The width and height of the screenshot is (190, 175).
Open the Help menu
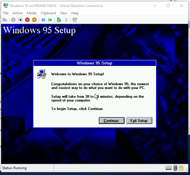75,13
